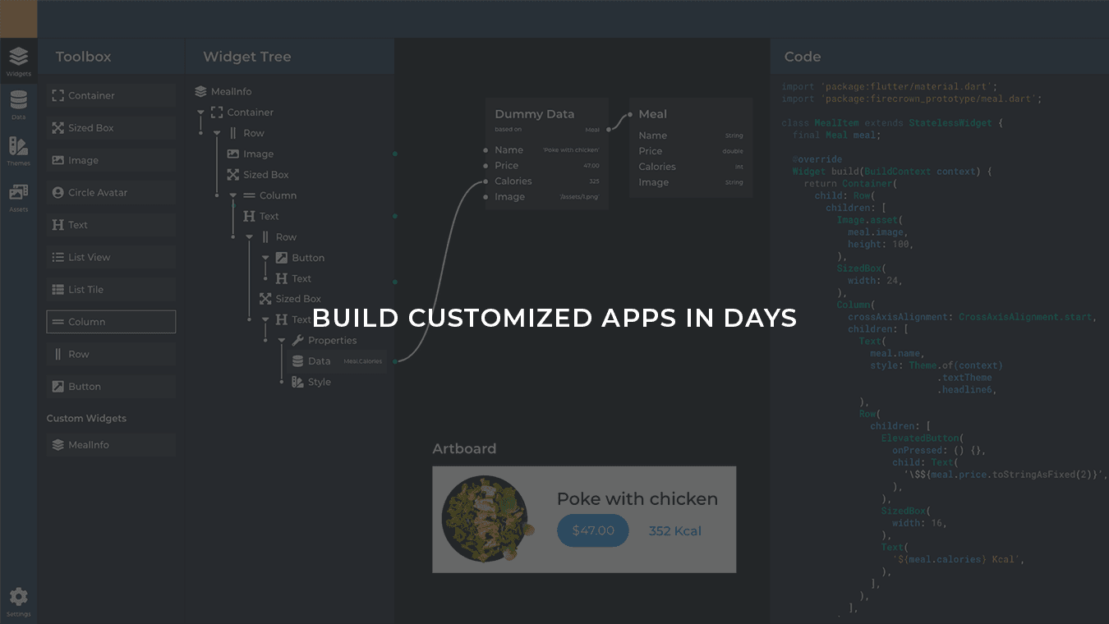Select the Button widget in Toolbox
1109x624 pixels.
click(111, 387)
